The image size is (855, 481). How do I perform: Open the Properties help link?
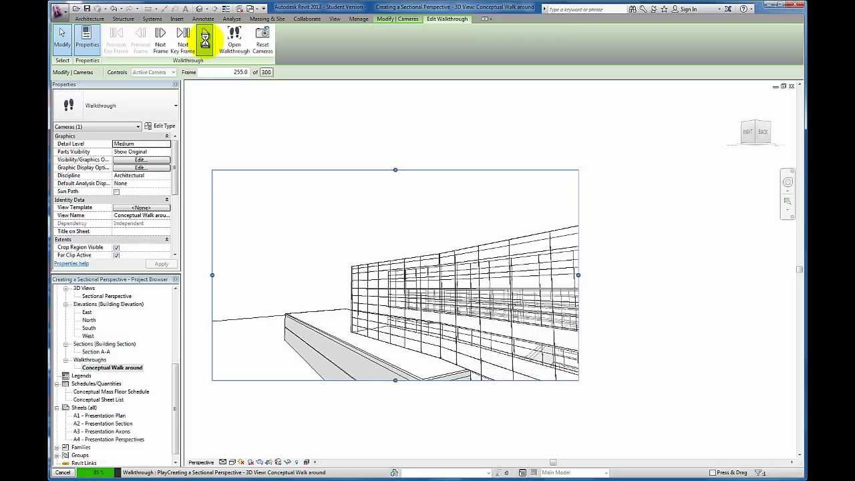(x=71, y=263)
